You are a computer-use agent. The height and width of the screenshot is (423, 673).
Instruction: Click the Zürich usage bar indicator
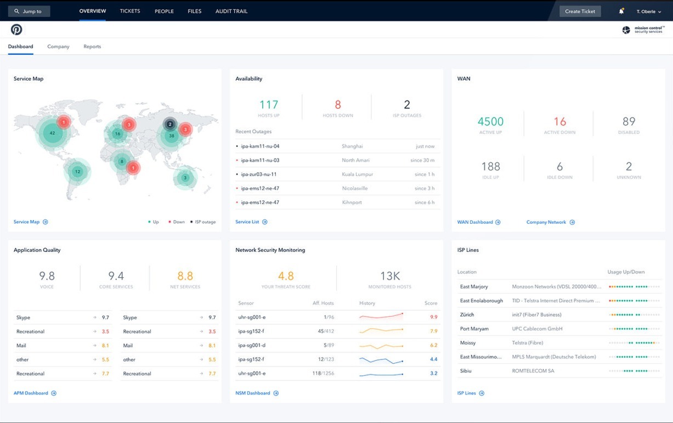[x=634, y=315]
